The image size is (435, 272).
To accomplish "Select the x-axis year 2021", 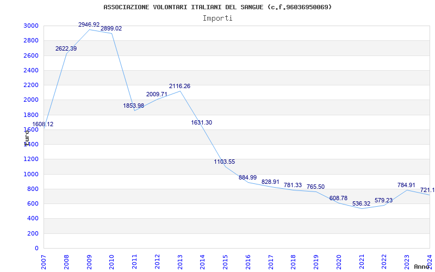I will pyautogui.click(x=362, y=262).
